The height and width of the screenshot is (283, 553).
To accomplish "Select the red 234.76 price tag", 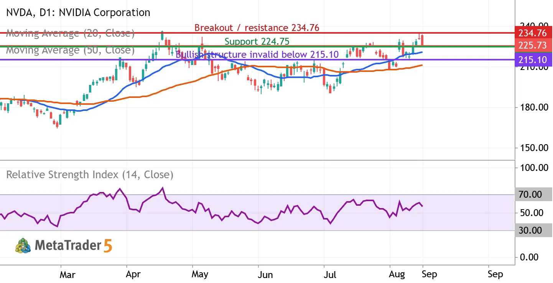I will coord(533,33).
